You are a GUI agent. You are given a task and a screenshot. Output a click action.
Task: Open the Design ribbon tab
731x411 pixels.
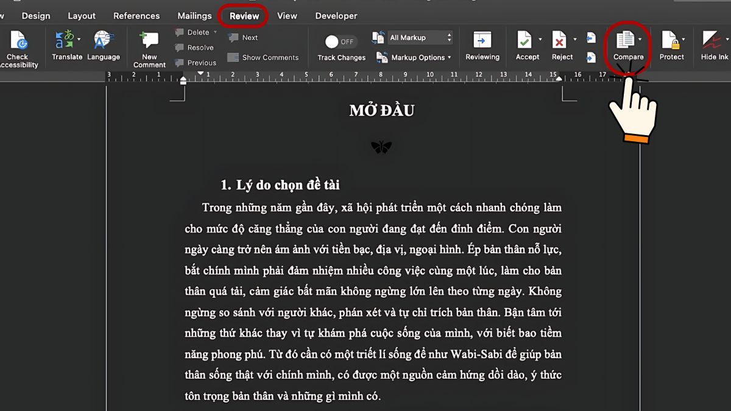tap(36, 16)
